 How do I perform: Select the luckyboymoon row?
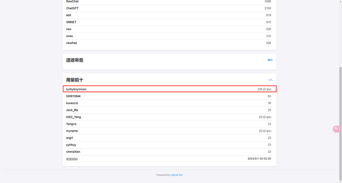(170, 89)
